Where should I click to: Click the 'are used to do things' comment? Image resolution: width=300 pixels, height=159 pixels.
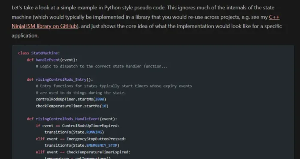[x=81, y=93]
